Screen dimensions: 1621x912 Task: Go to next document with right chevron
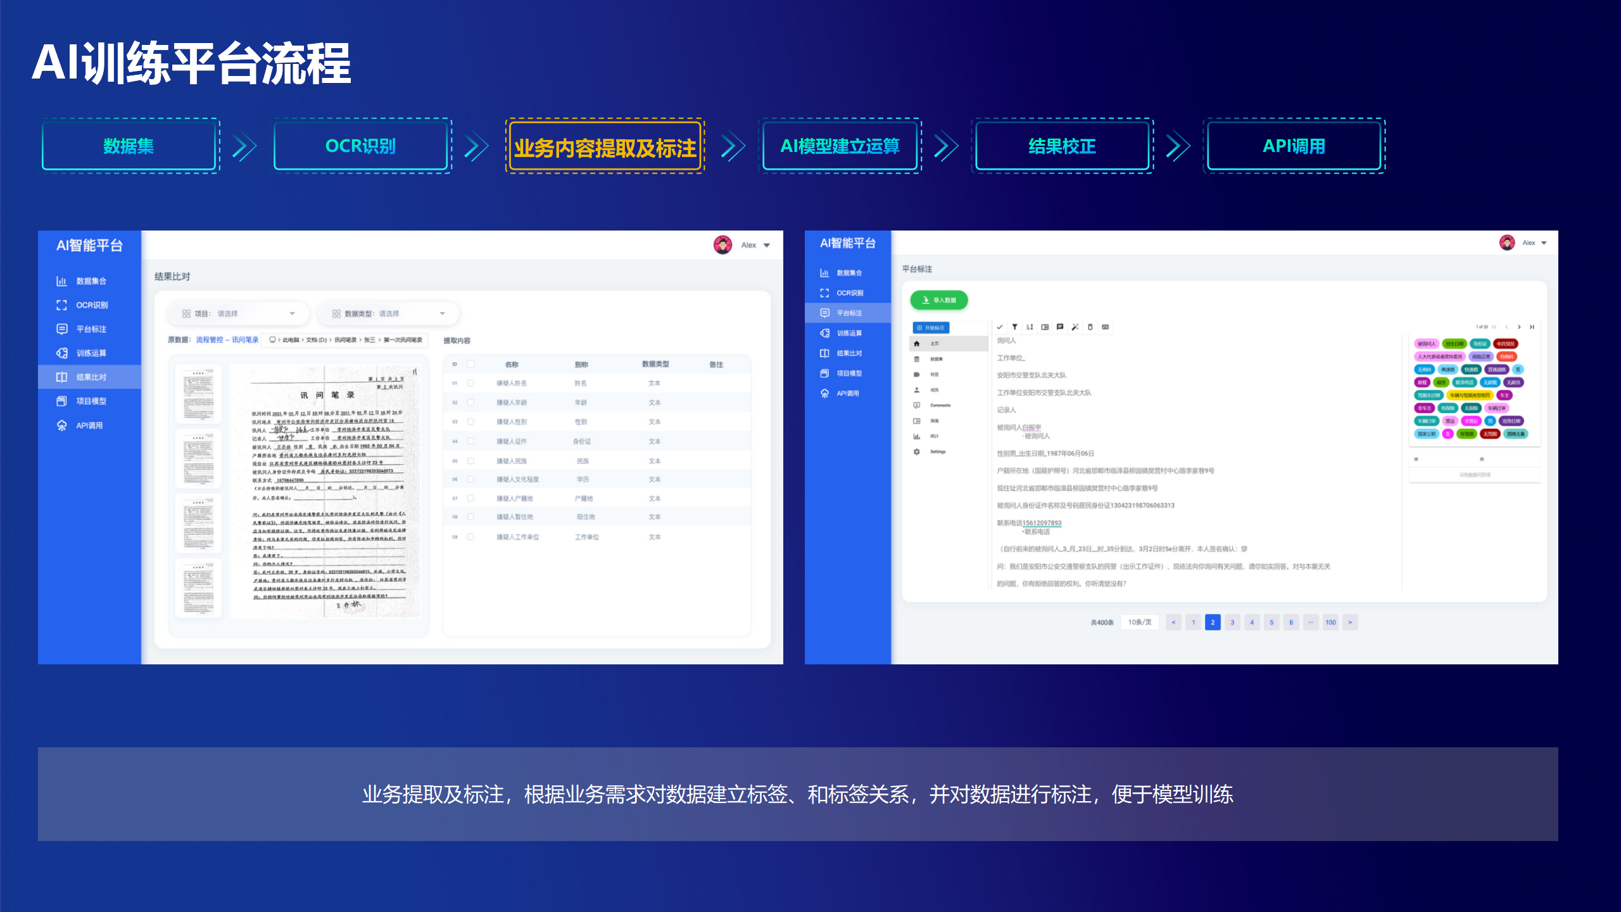[x=1519, y=327]
